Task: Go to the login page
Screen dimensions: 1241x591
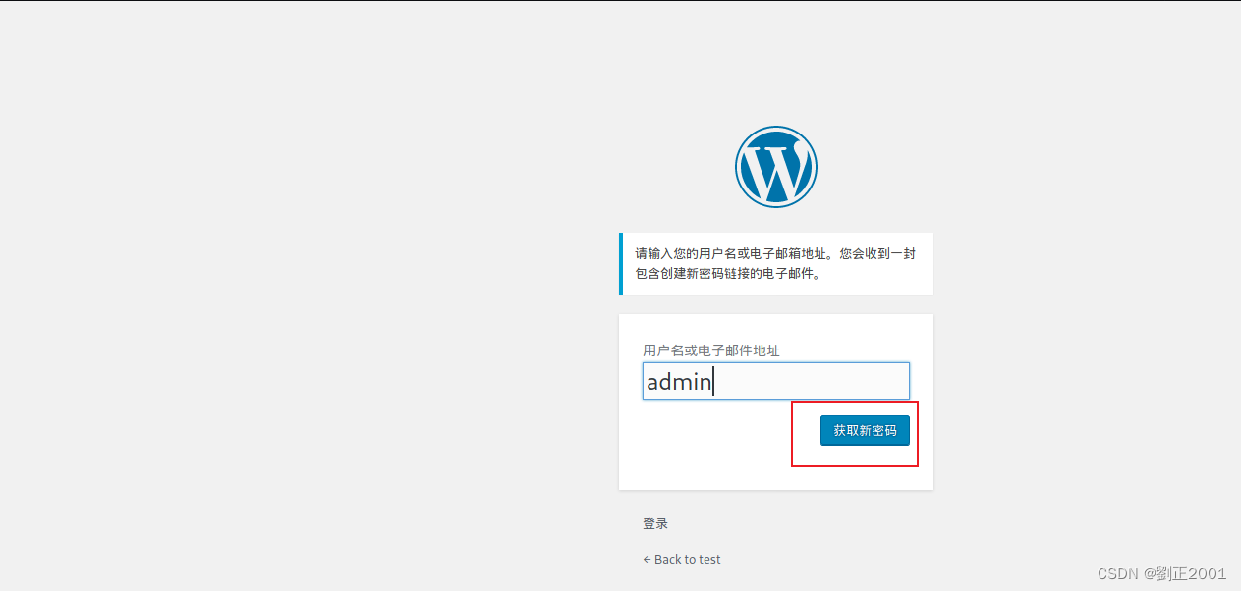Action: tap(654, 523)
